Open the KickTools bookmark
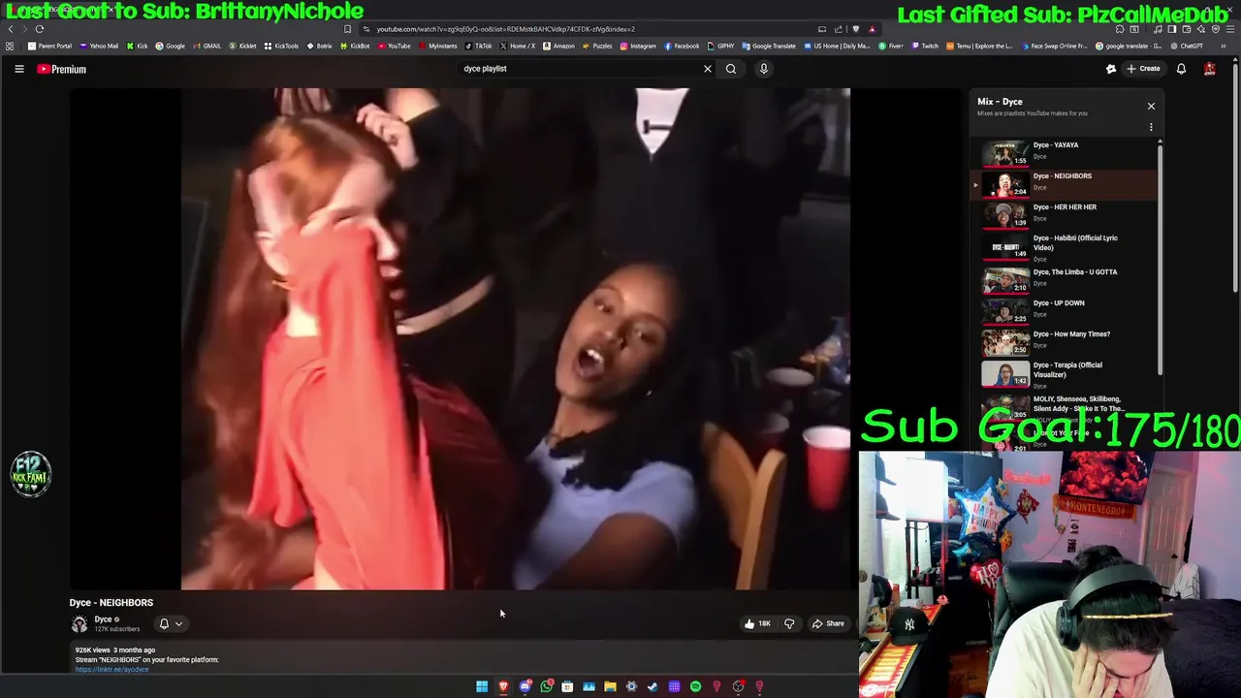Image resolution: width=1241 pixels, height=698 pixels. click(282, 46)
